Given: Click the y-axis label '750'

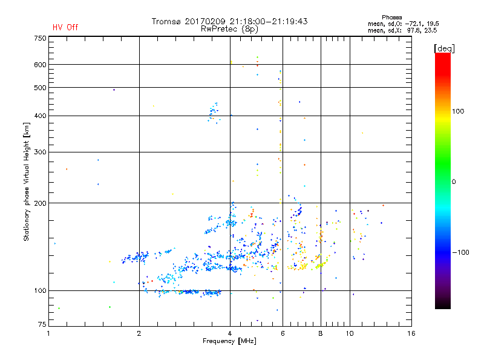Looking at the screenshot, I should click(x=40, y=38).
